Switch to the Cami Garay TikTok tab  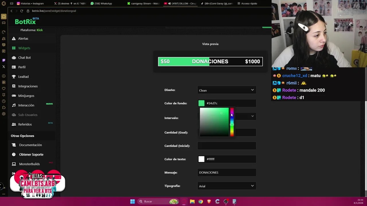tap(217, 3)
